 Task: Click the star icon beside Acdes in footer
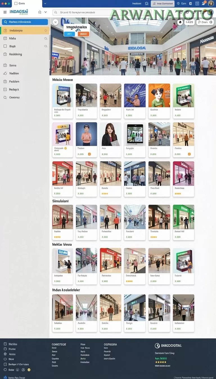pyautogui.click(x=5, y=354)
